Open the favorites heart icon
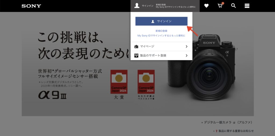 click(206, 6)
